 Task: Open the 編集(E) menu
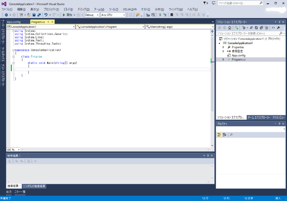click(x=21, y=9)
